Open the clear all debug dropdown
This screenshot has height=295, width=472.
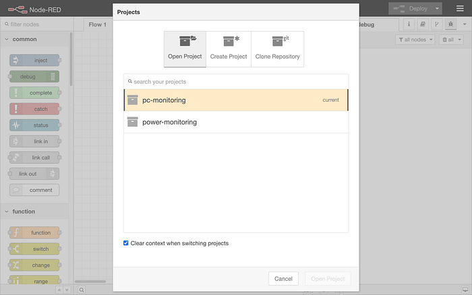click(x=451, y=39)
